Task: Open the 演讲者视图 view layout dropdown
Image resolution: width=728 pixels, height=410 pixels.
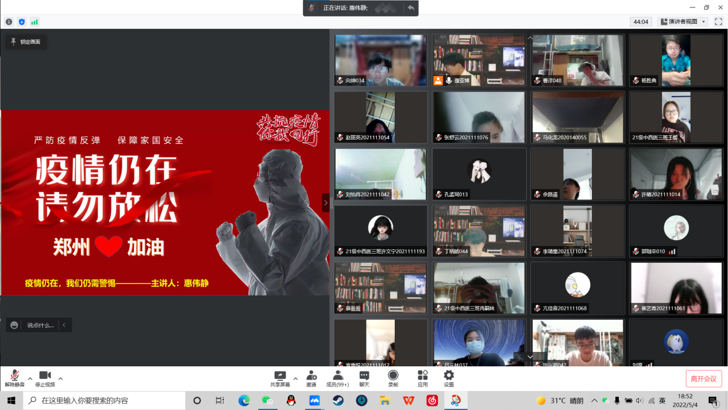Action: click(682, 22)
